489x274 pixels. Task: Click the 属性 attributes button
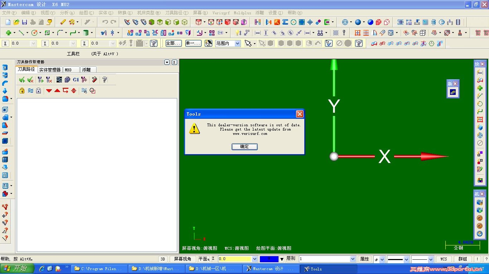pyautogui.click(x=364, y=259)
